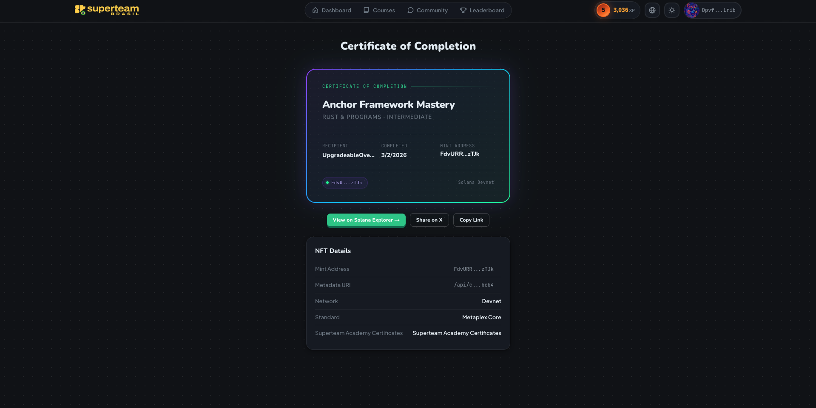The image size is (816, 408).
Task: Click the 3,036 XP counter
Action: [x=624, y=10]
